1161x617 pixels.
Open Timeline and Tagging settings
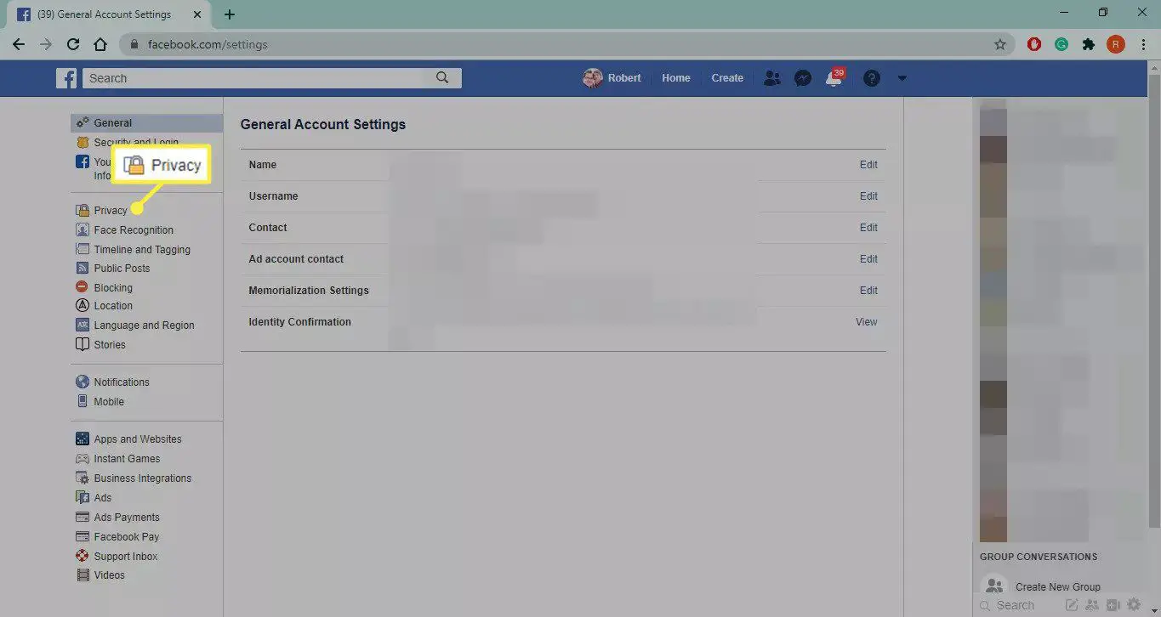click(x=142, y=250)
